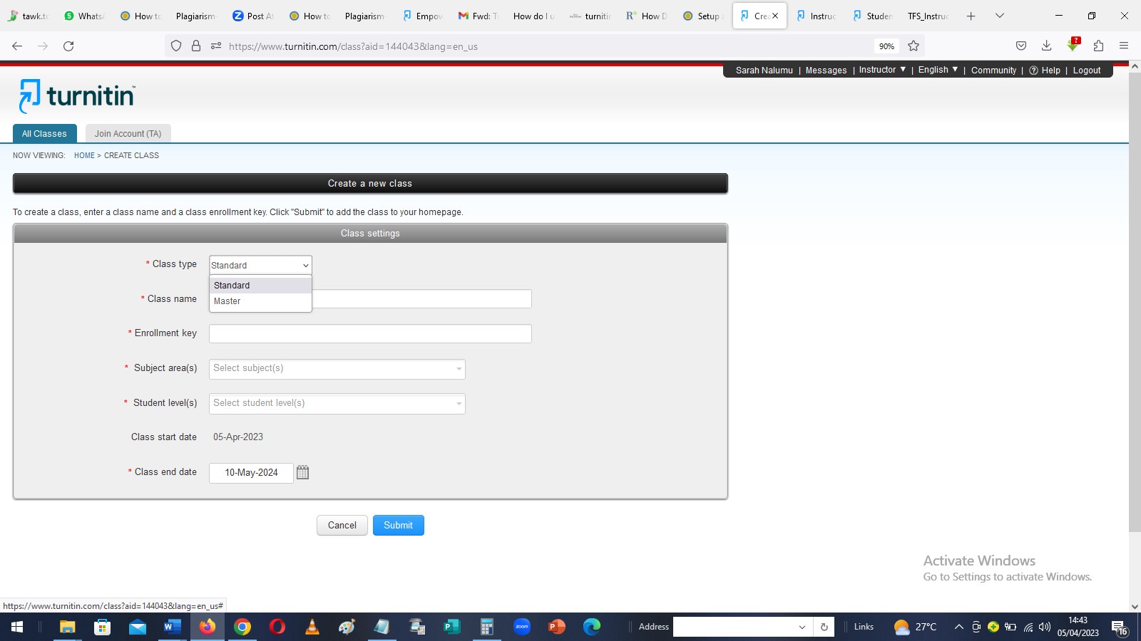Click the Logout link

(x=1087, y=70)
